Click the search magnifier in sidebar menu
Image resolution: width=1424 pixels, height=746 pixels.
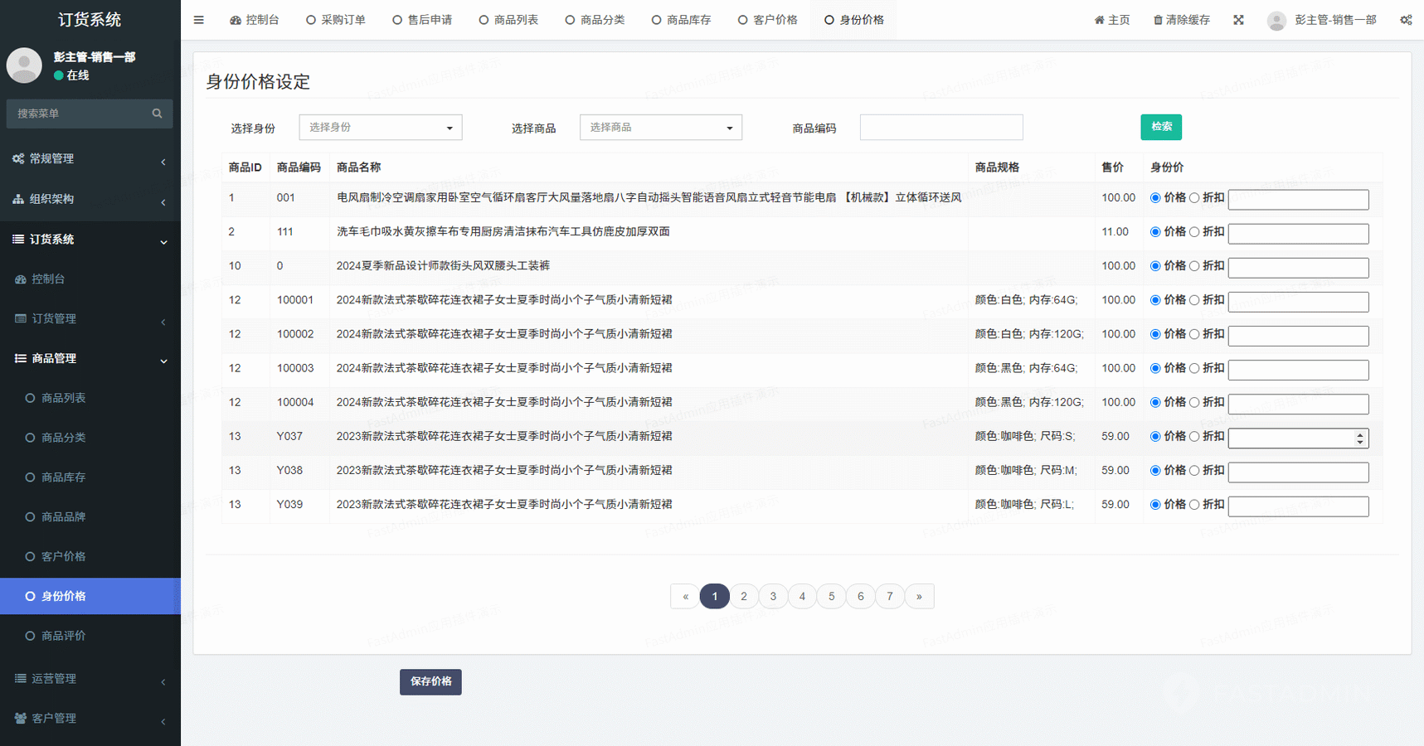(x=157, y=114)
